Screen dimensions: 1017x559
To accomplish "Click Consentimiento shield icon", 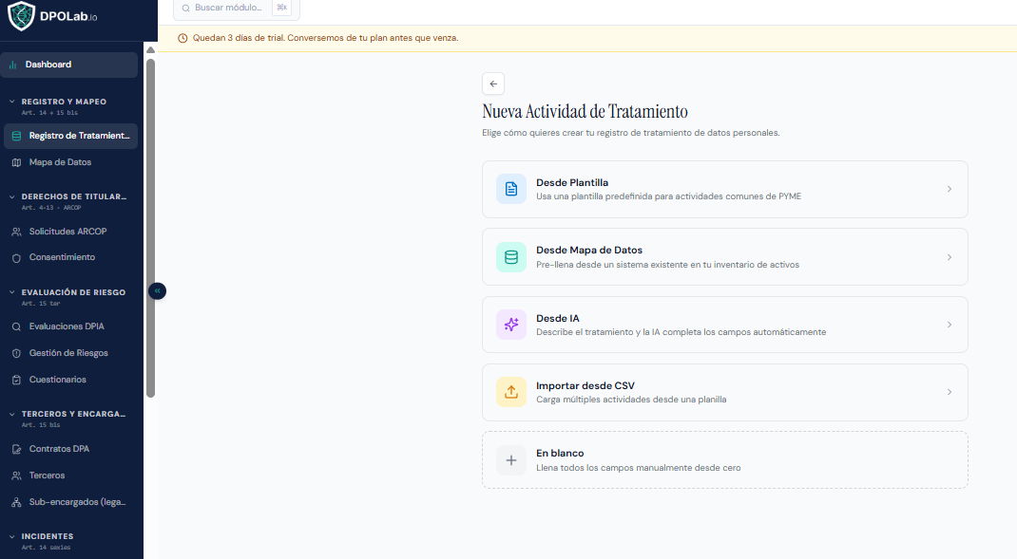I will click(16, 258).
